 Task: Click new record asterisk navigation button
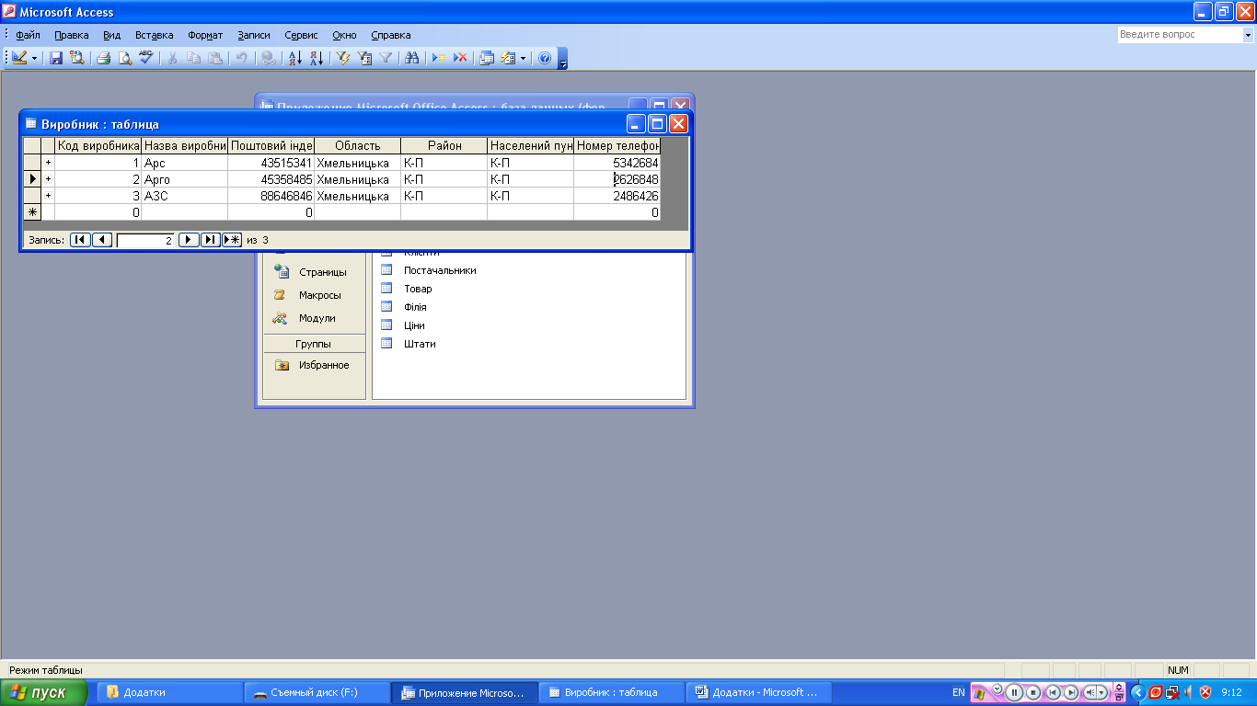click(232, 240)
